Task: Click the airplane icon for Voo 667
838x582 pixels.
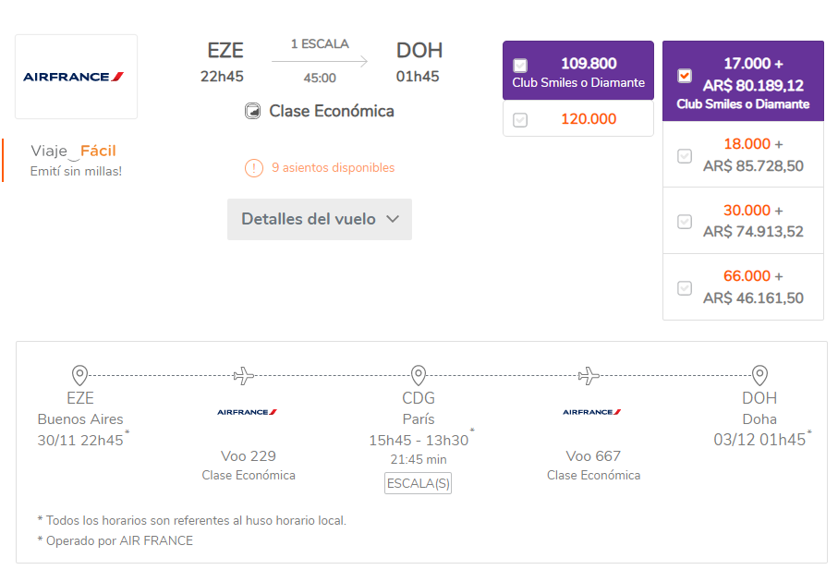Action: (589, 376)
